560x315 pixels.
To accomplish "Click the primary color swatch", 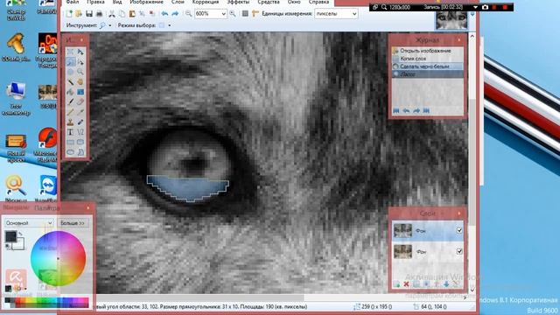I will tap(11, 236).
